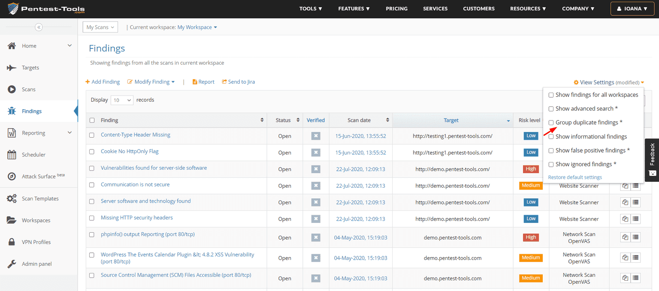Click the Targets arrow icon in sidebar
659x291 pixels.
[x=12, y=67]
